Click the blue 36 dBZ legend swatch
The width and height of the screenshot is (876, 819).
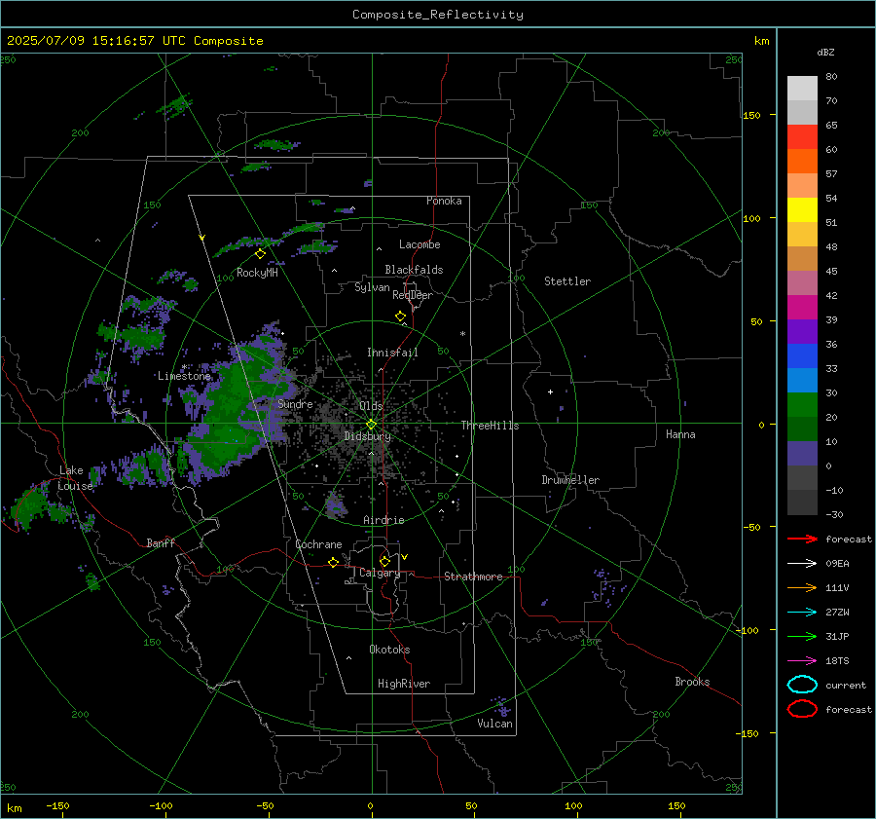pyautogui.click(x=802, y=355)
